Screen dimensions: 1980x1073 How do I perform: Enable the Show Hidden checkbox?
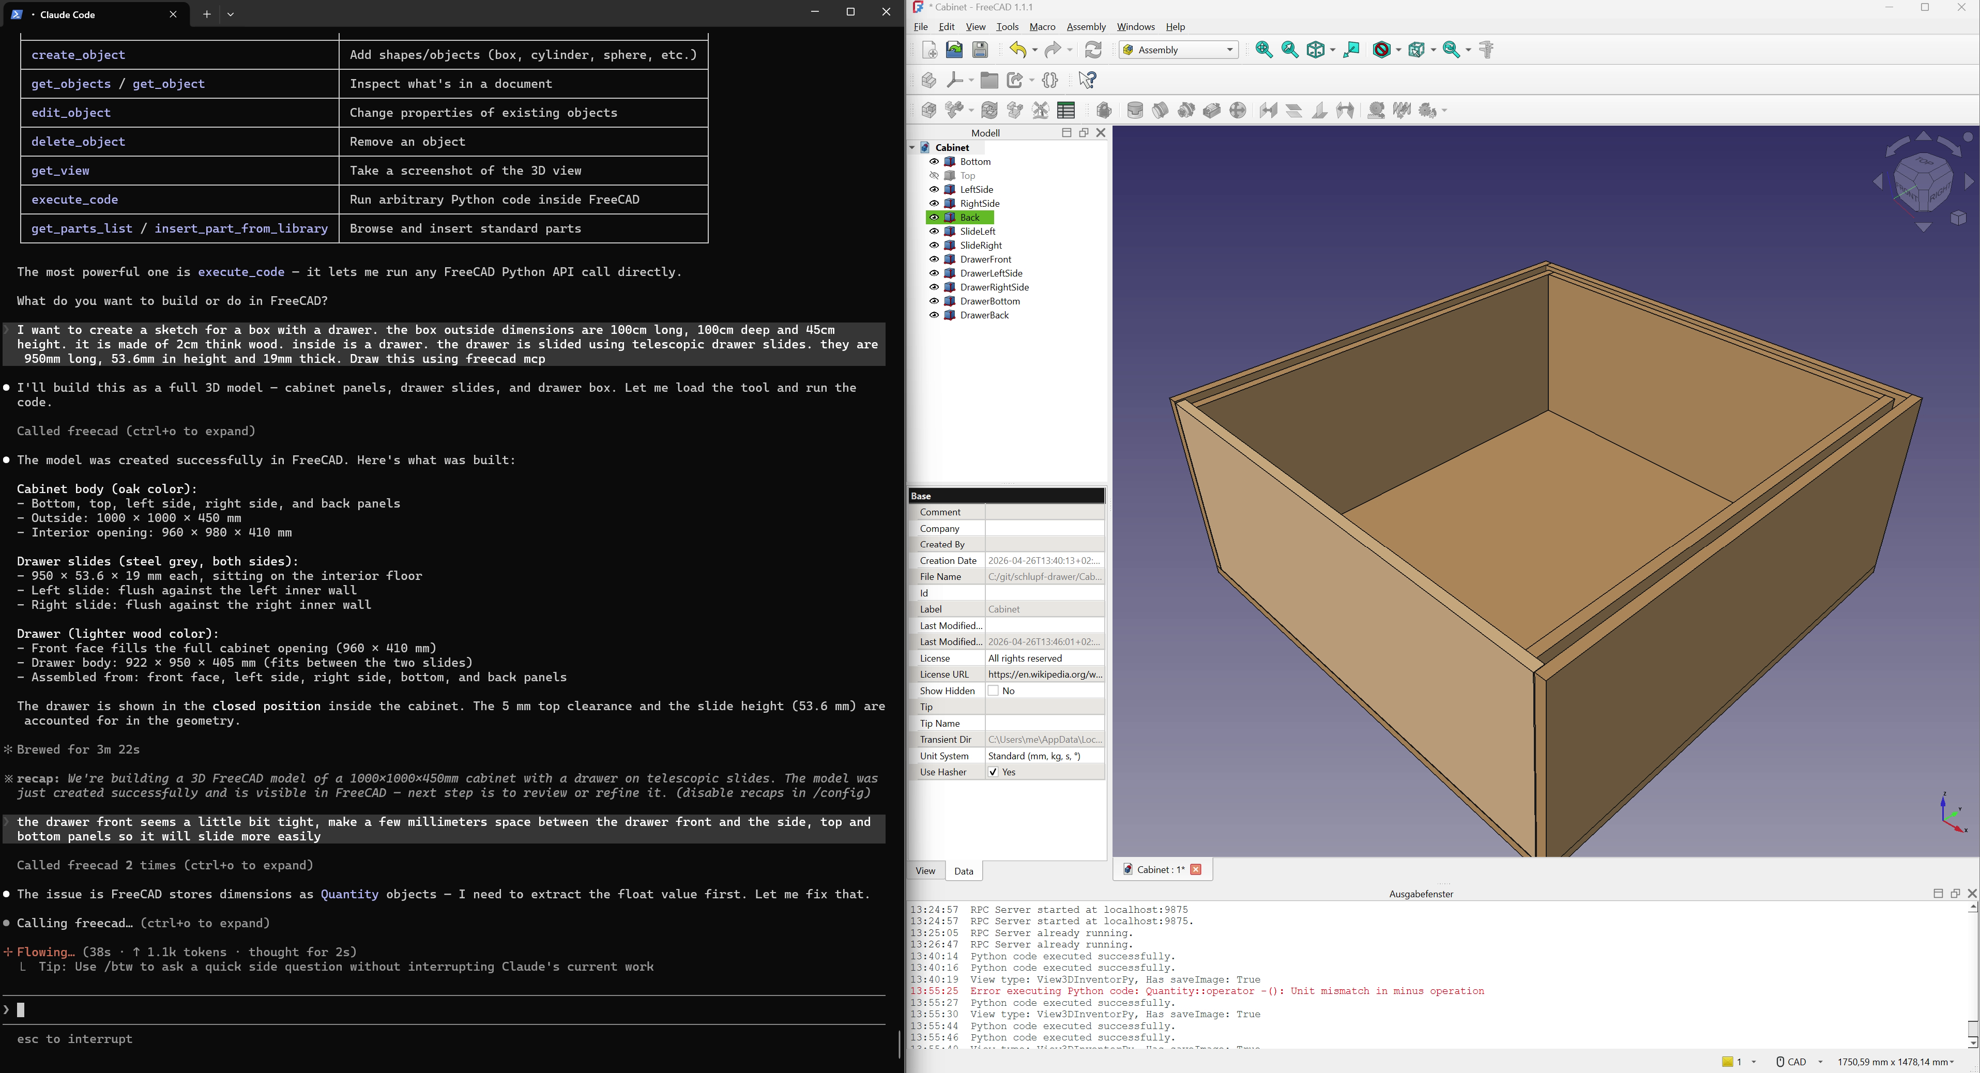click(993, 691)
